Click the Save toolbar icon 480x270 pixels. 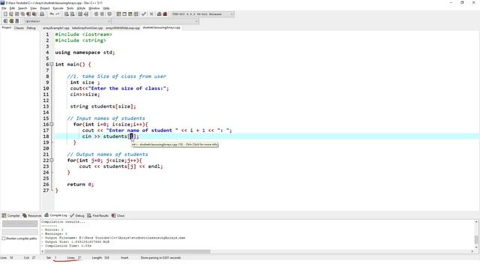(16, 14)
